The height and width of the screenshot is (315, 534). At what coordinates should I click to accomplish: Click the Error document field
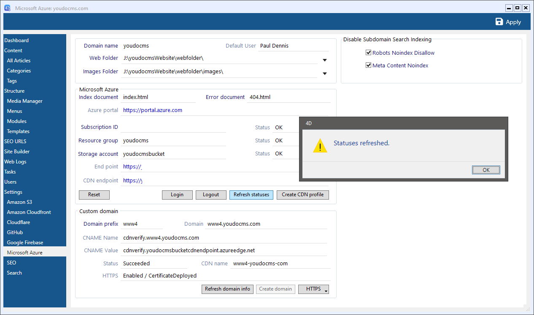coord(289,97)
